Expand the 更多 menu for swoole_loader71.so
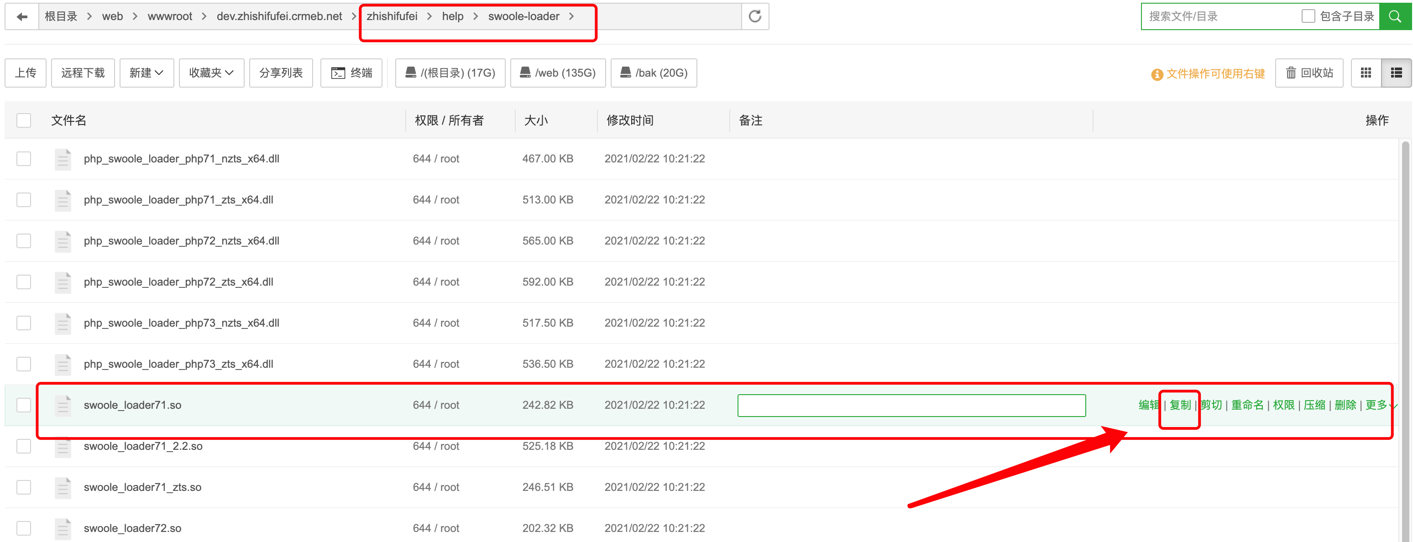1413x542 pixels. [1381, 405]
